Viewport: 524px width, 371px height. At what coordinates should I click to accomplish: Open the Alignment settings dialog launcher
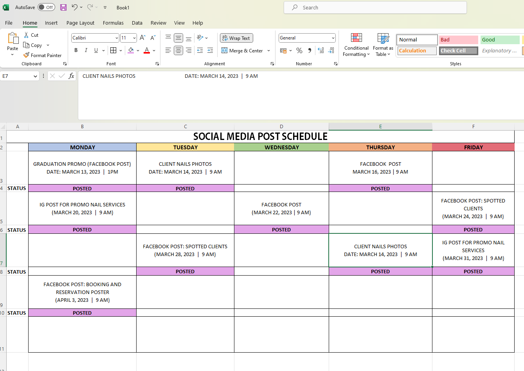click(x=272, y=64)
